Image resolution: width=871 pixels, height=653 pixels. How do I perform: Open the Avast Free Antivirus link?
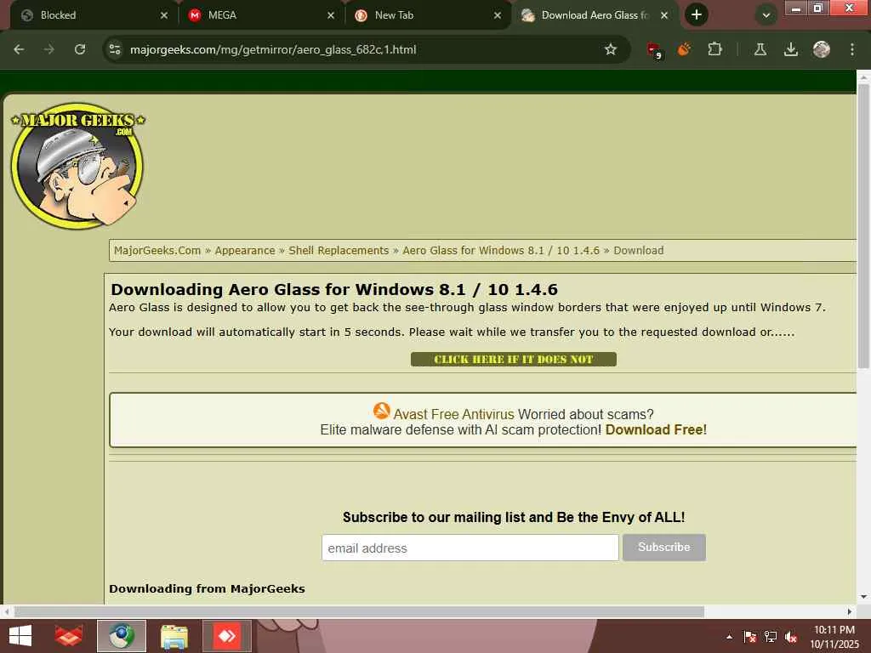pyautogui.click(x=453, y=414)
